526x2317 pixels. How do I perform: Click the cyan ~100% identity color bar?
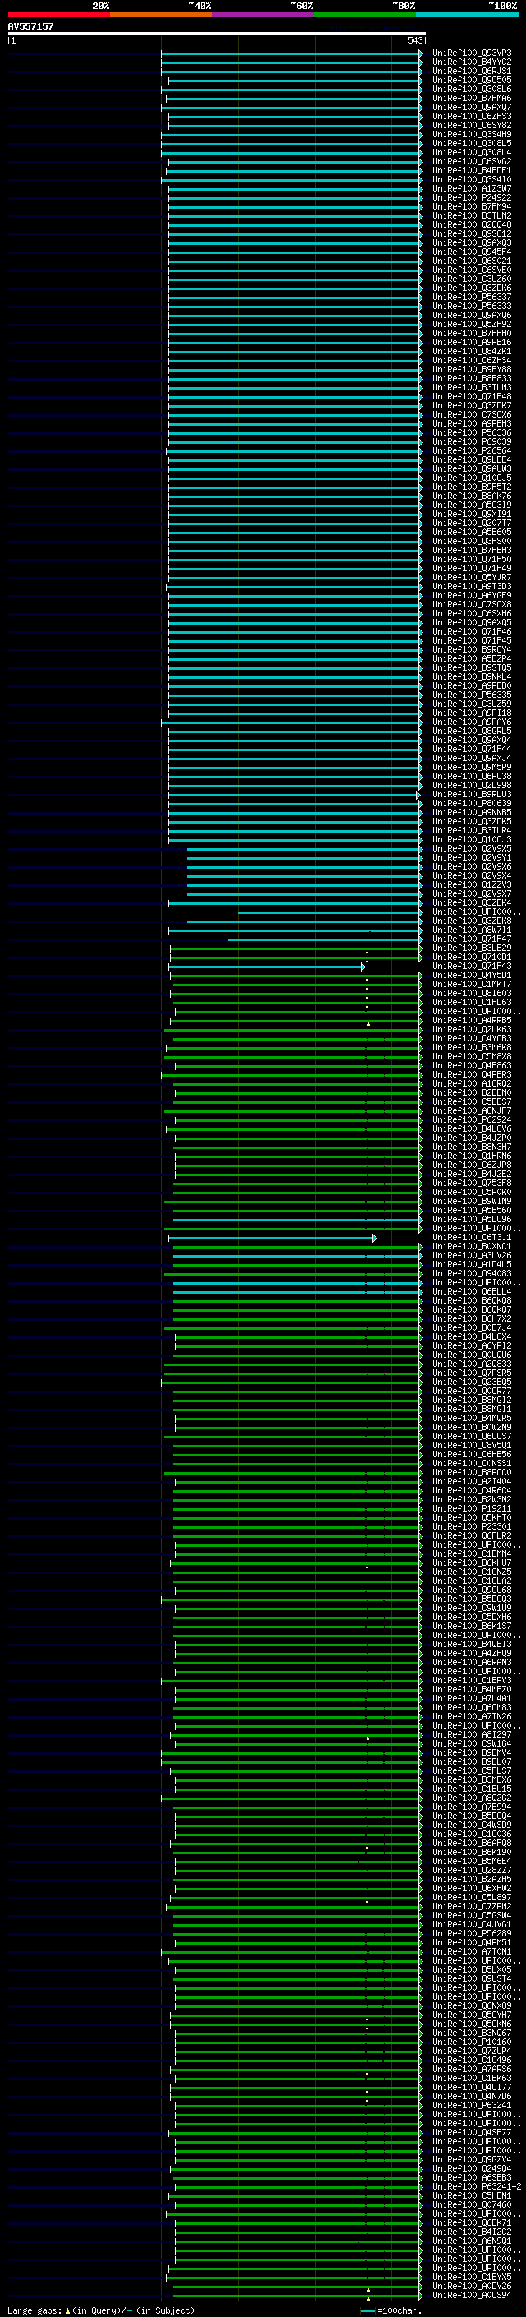coord(467,15)
